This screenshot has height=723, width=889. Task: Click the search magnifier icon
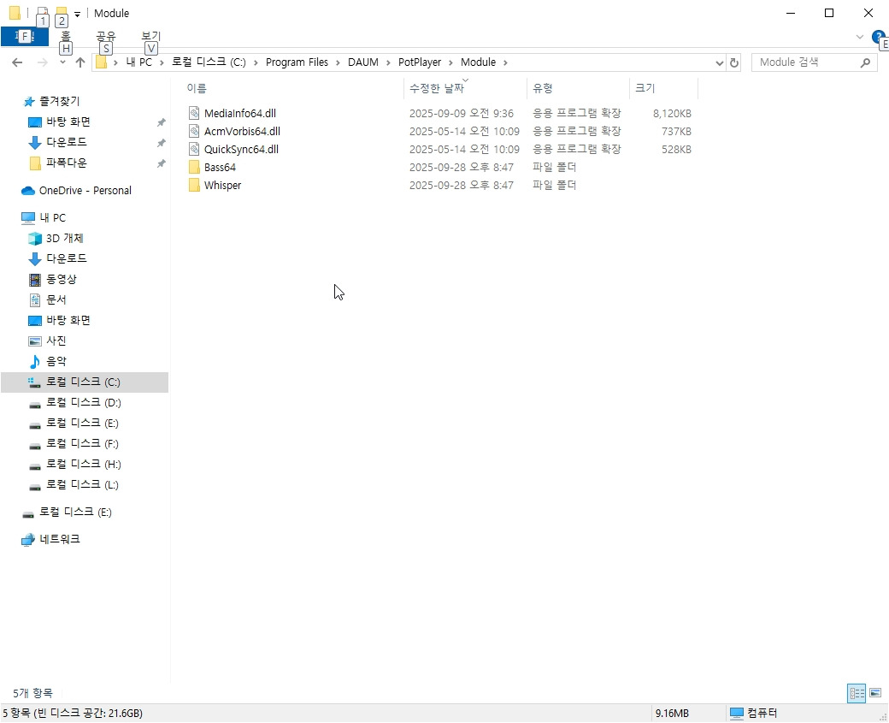[x=864, y=62]
